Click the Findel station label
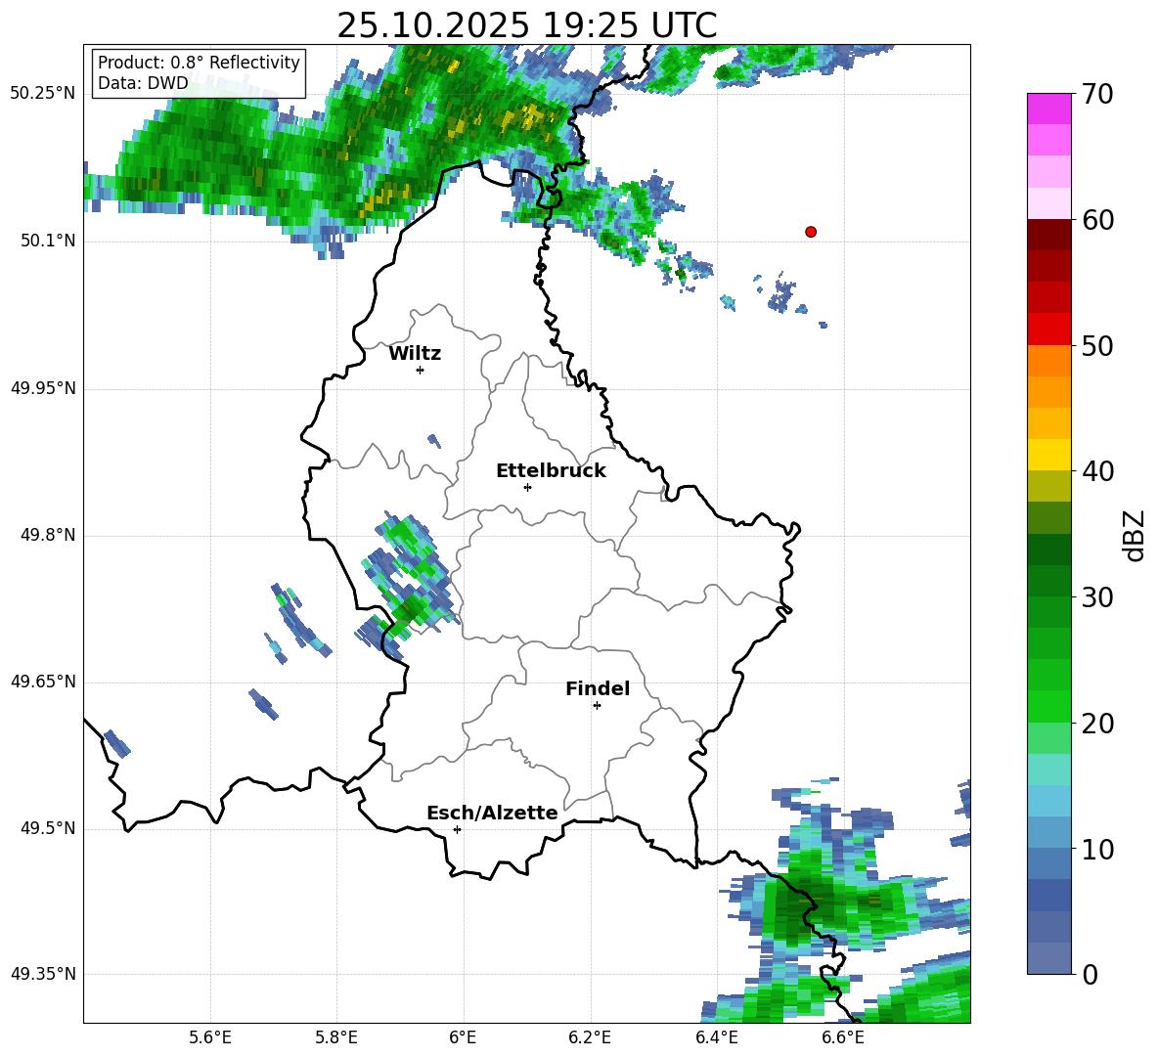Image resolution: width=1158 pixels, height=1057 pixels. click(598, 688)
